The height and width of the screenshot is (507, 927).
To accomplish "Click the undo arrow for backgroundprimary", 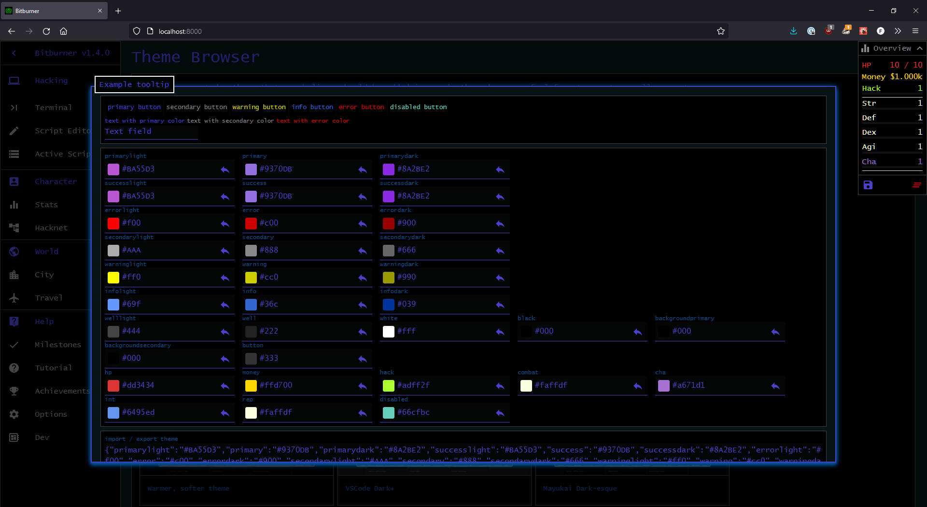I will [x=775, y=332].
